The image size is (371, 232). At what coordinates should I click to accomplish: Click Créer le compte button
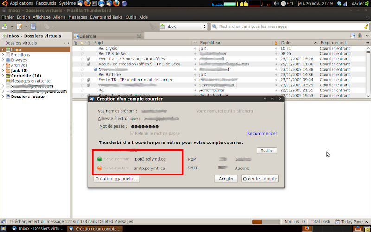point(260,179)
